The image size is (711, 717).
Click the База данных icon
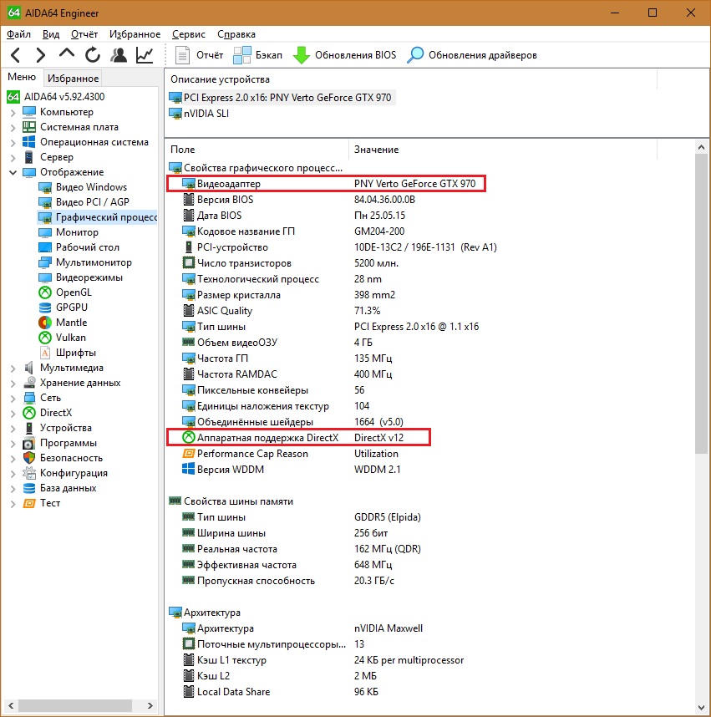pyautogui.click(x=29, y=488)
